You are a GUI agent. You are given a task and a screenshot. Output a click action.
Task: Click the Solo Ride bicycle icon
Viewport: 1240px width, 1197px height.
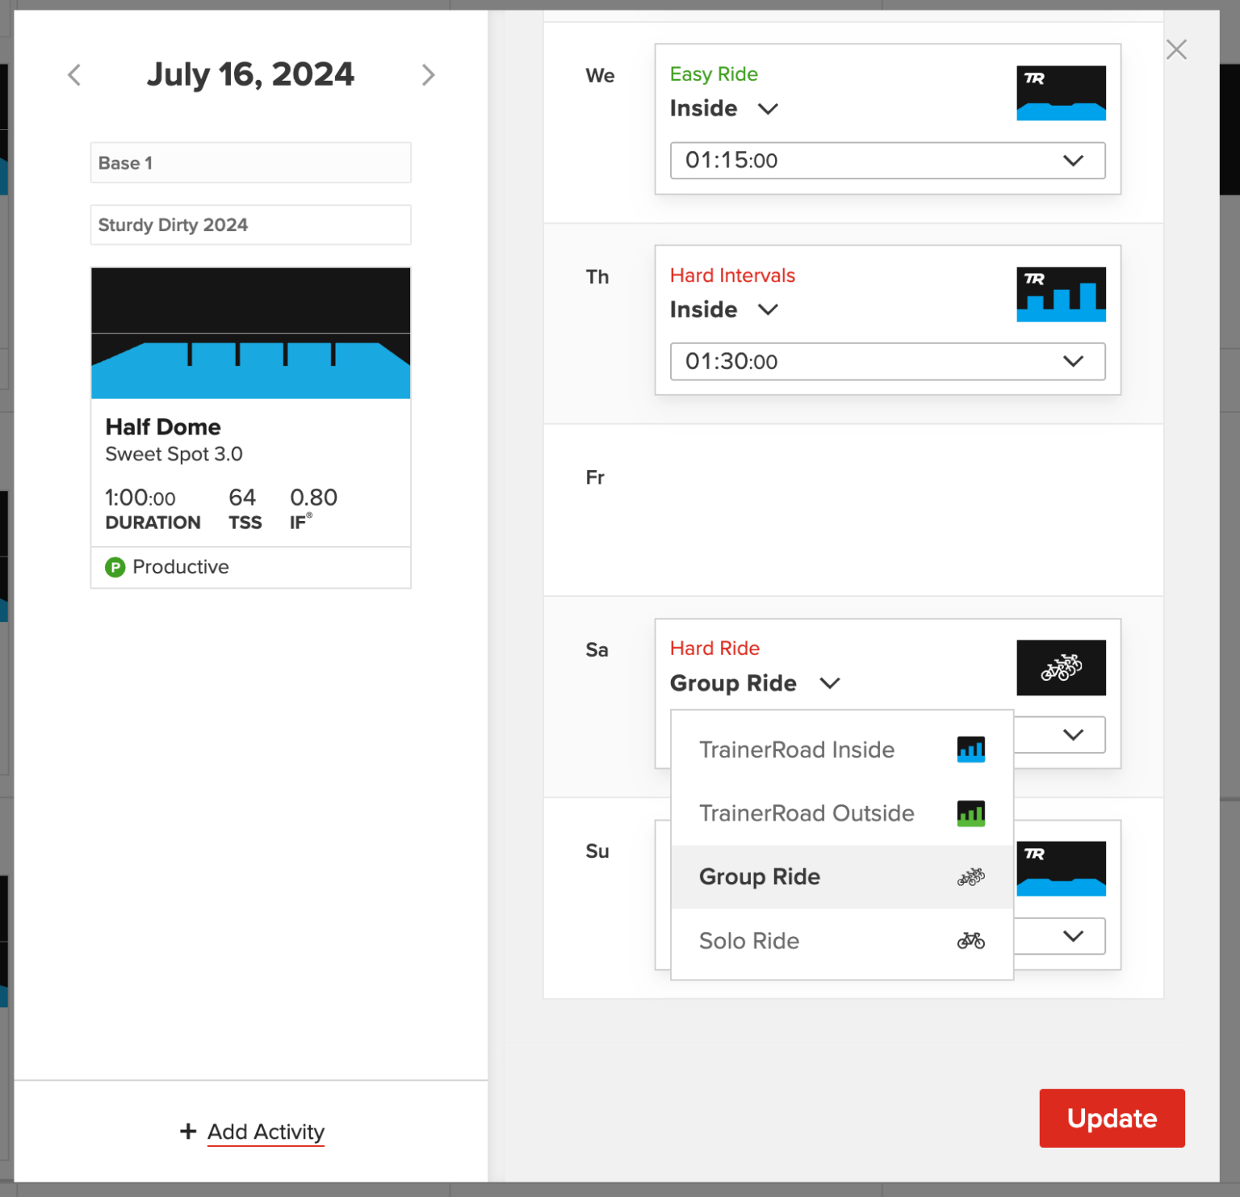point(970,941)
